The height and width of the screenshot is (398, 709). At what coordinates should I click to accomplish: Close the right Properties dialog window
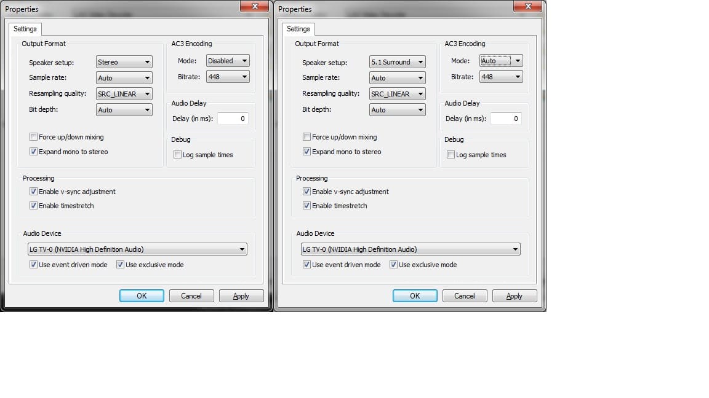click(527, 6)
